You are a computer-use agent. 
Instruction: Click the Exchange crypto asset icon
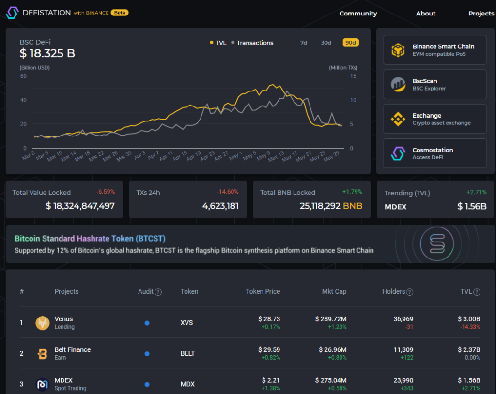pyautogui.click(x=398, y=119)
